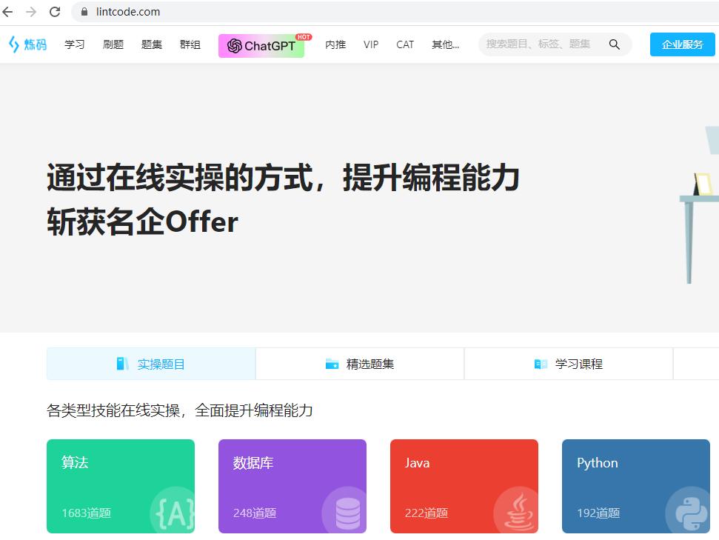719x540 pixels.
Task: Click the site security lock icon
Action: (87, 12)
